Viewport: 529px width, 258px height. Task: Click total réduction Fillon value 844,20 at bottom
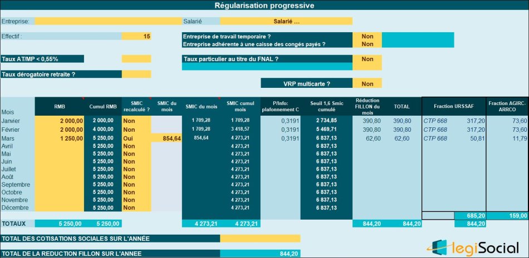point(260,254)
